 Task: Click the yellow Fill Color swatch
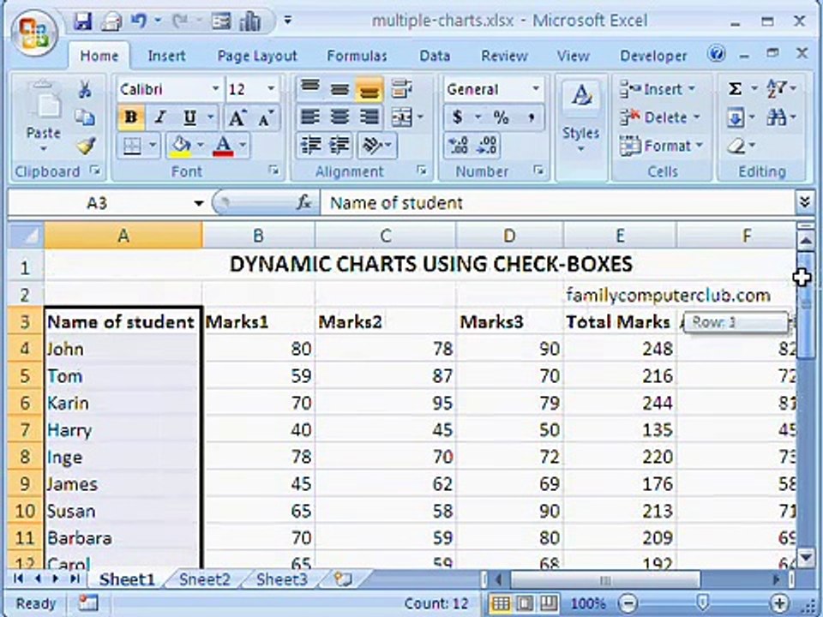(x=181, y=146)
